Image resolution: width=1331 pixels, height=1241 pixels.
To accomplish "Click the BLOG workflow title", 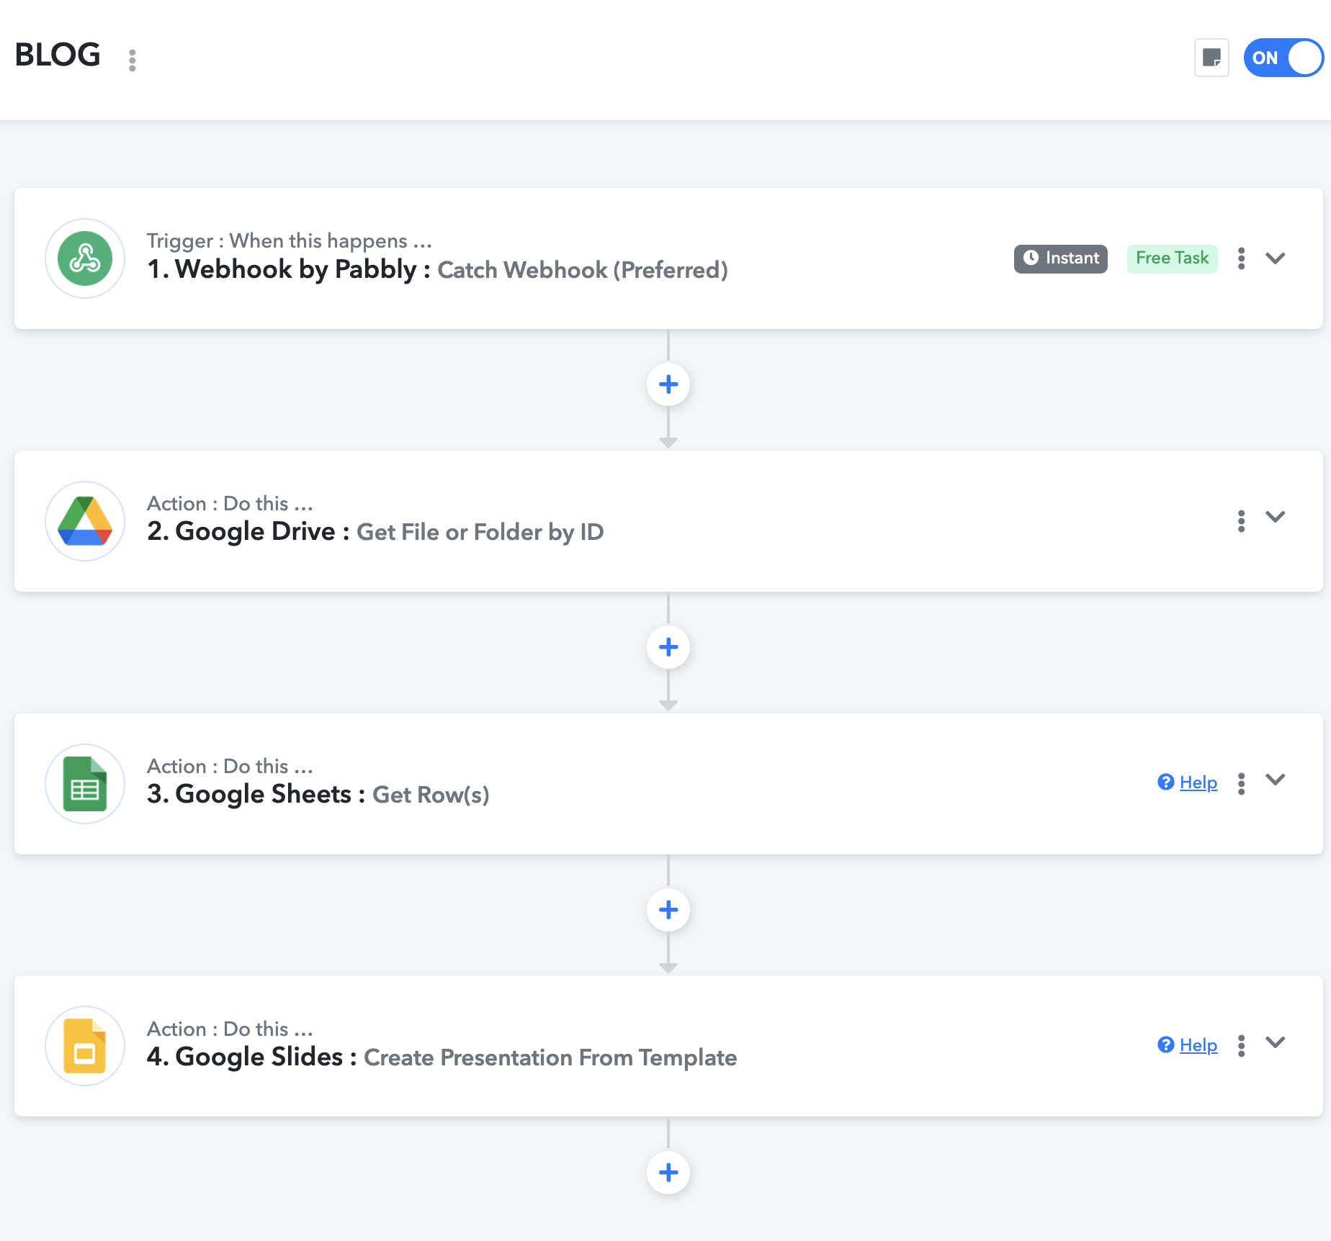I will click(58, 55).
